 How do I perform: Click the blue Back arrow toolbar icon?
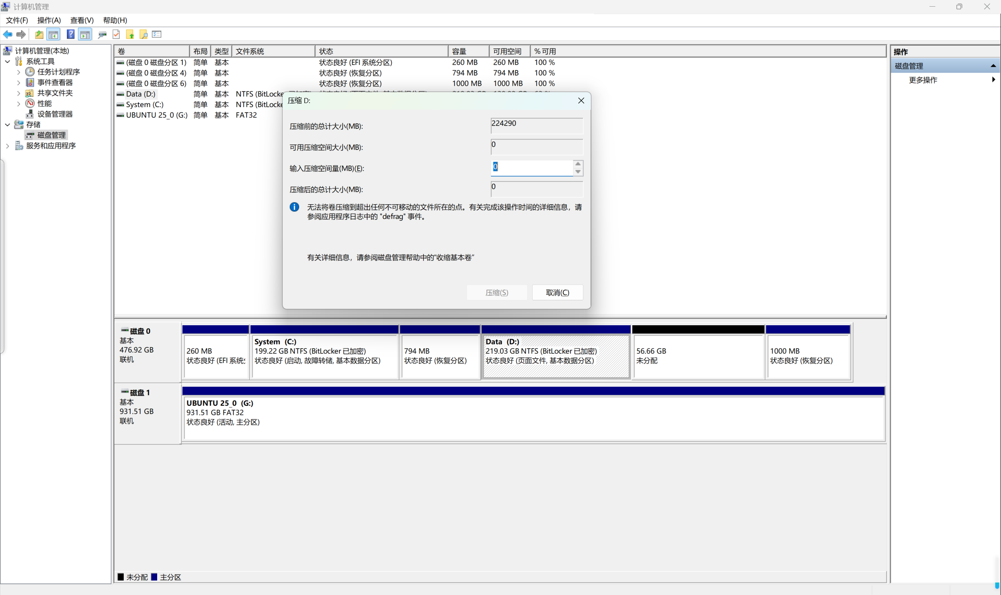point(8,34)
